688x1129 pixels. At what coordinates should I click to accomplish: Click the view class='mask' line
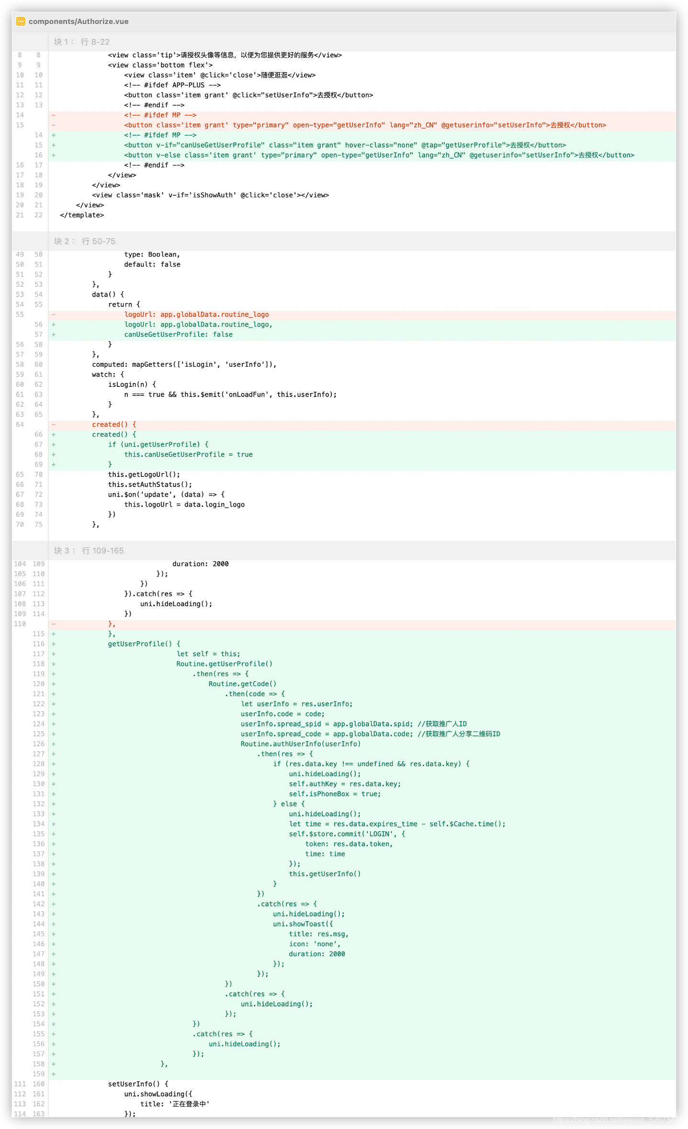tap(210, 195)
